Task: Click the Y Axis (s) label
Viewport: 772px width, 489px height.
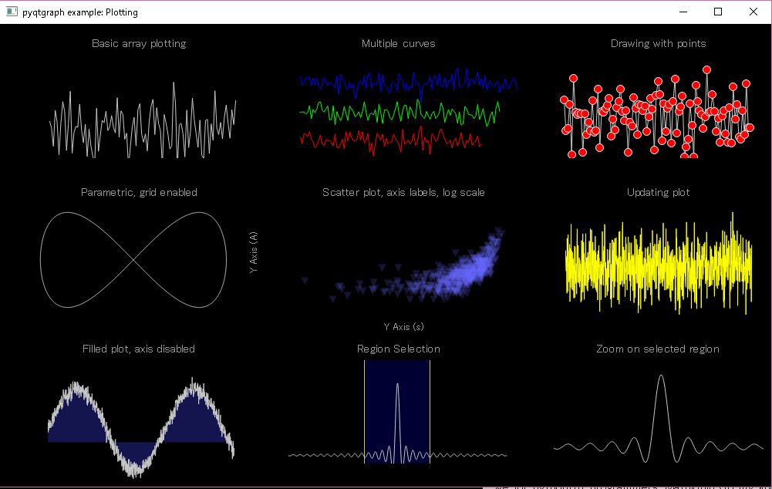Action: pos(403,327)
